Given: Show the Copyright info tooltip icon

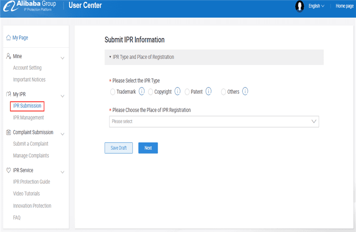Looking at the screenshot, I should click(x=178, y=91).
